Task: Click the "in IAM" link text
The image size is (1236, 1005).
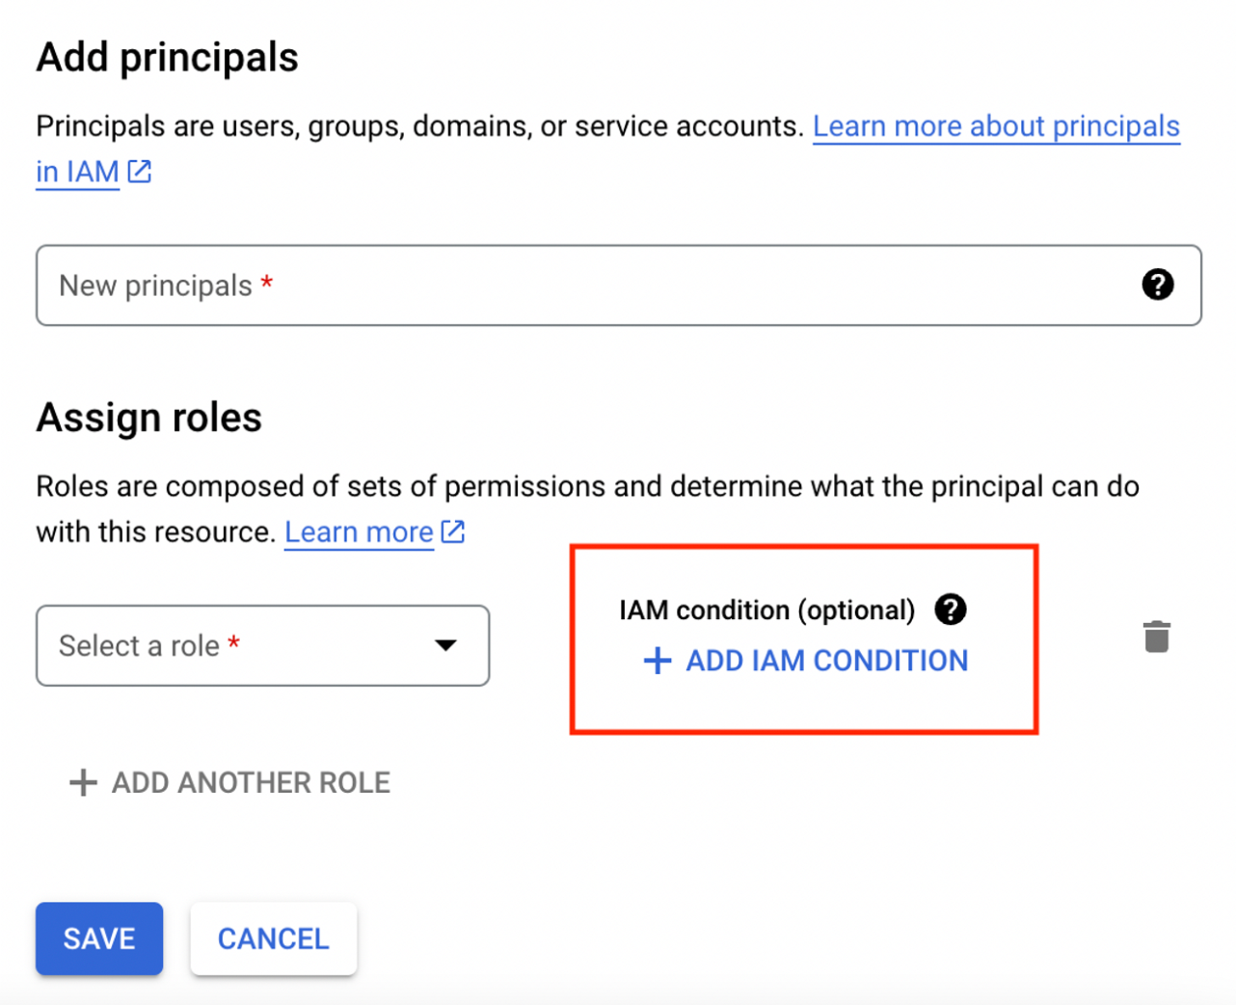Action: coord(77,172)
